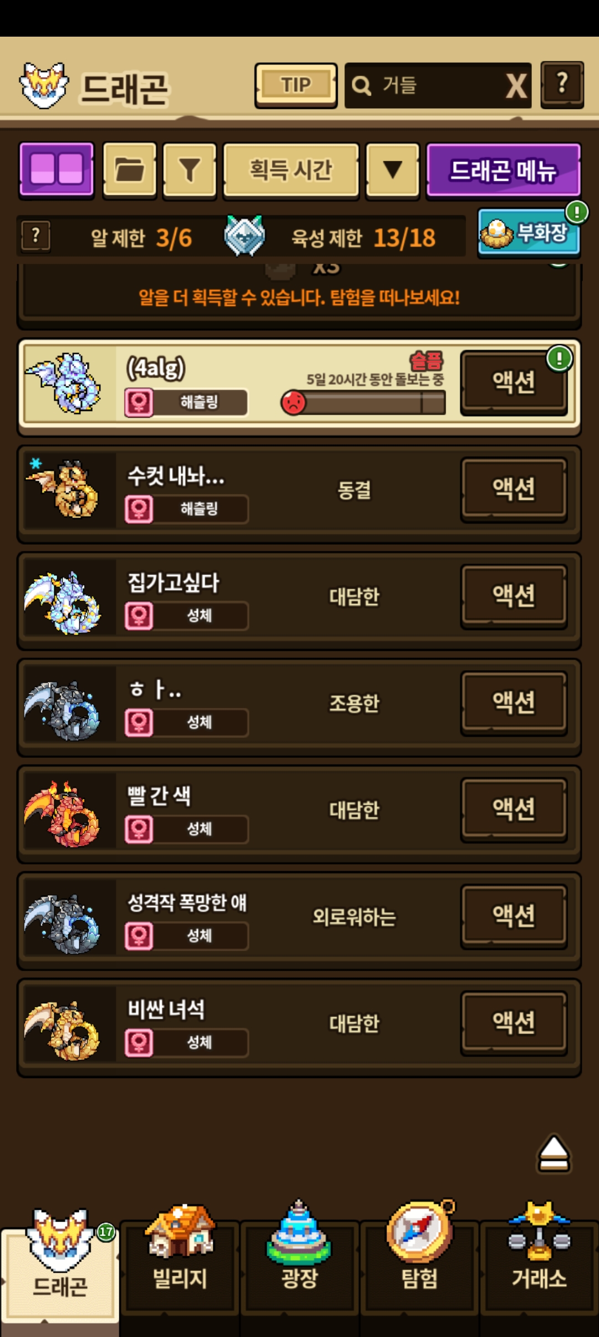Click the TIP button in the header
Viewport: 599px width, 1337px height.
coord(296,85)
